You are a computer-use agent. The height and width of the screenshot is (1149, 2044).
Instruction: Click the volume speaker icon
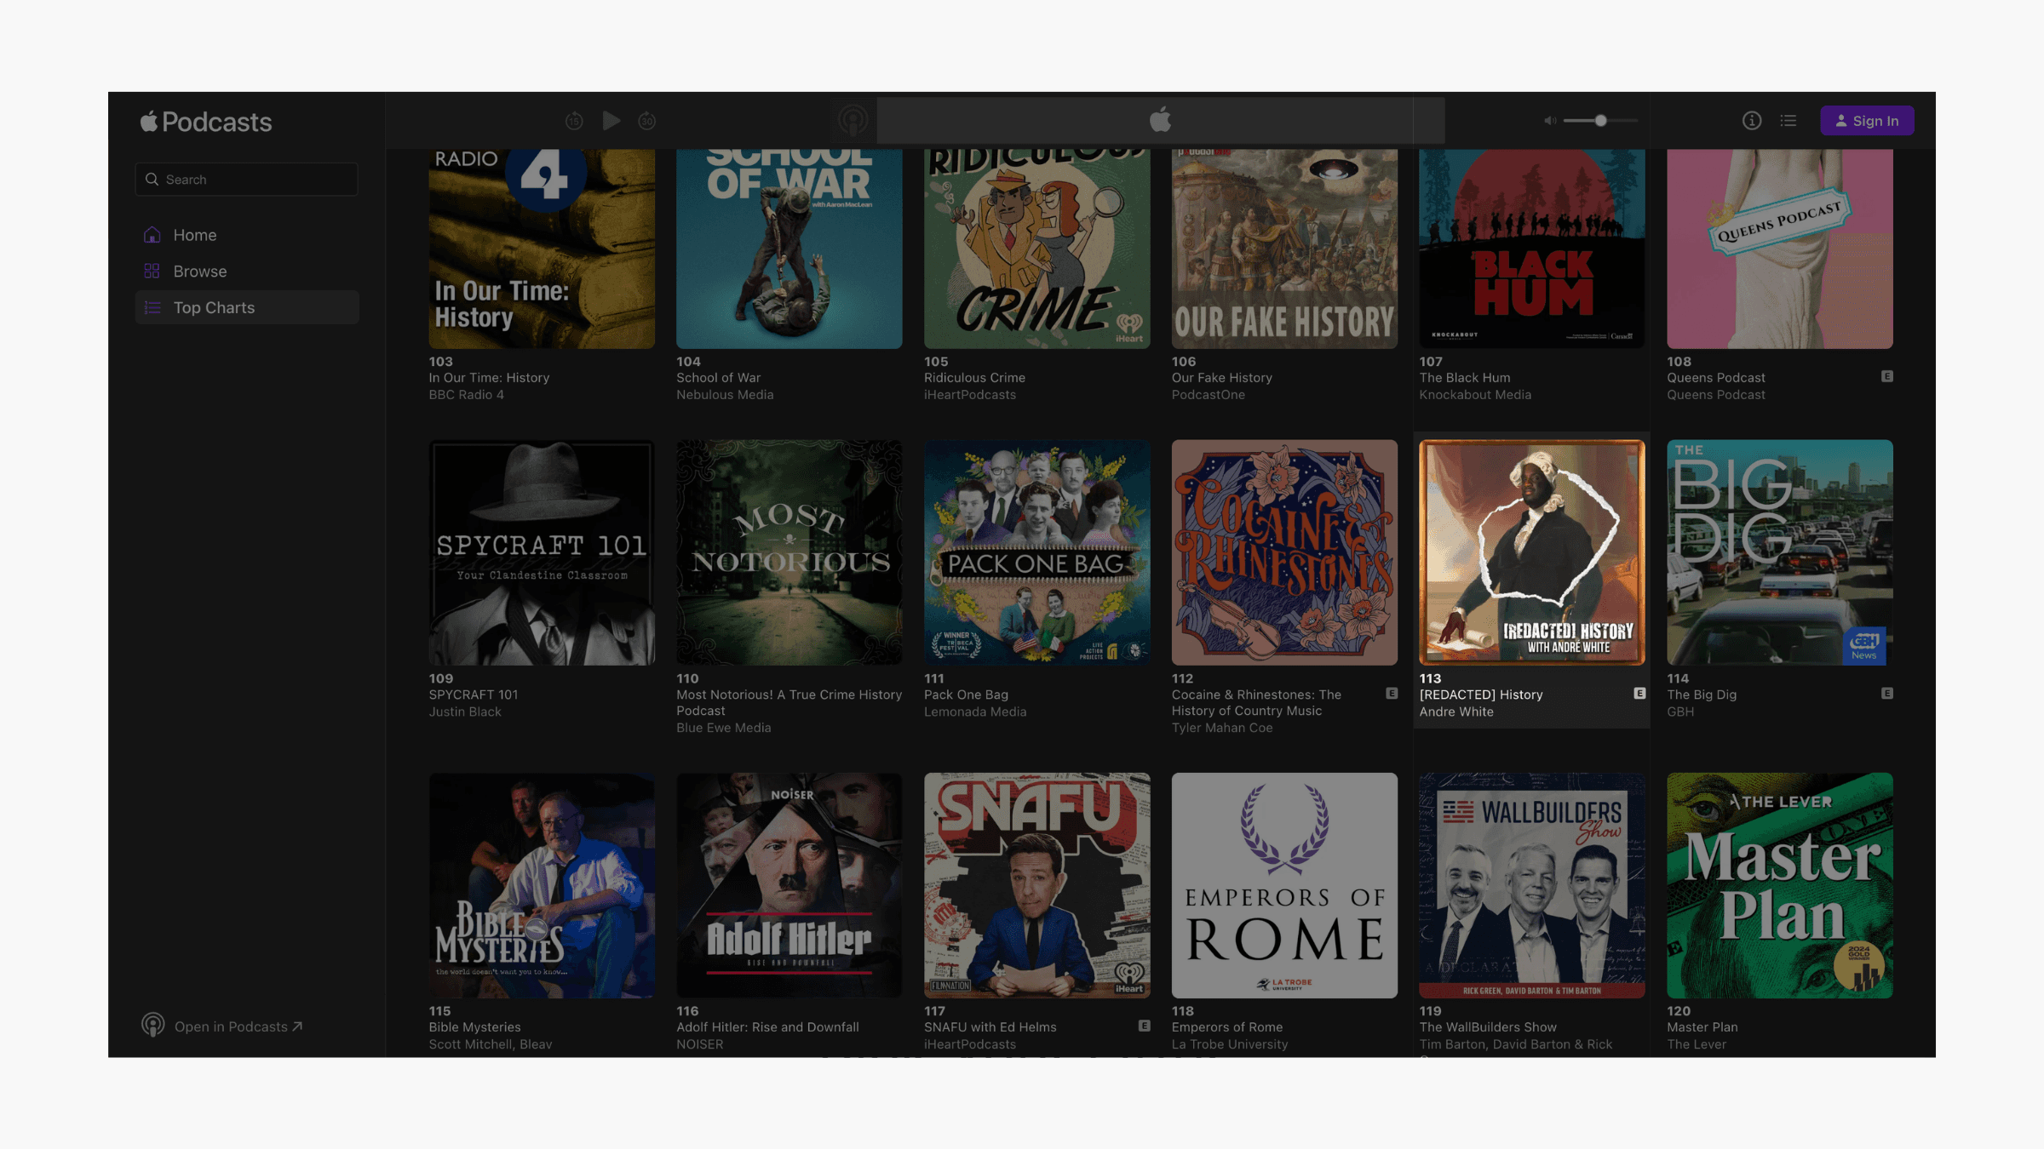(x=1550, y=121)
